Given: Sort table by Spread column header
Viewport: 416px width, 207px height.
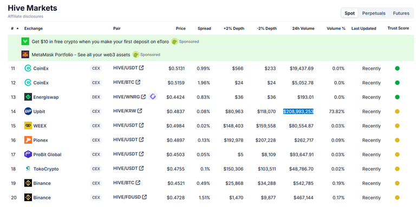Looking at the screenshot, I should pyautogui.click(x=204, y=29).
